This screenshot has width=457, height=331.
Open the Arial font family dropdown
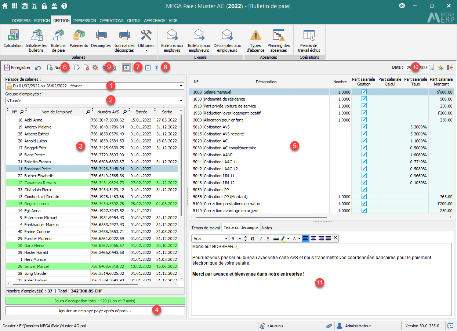coord(225,239)
